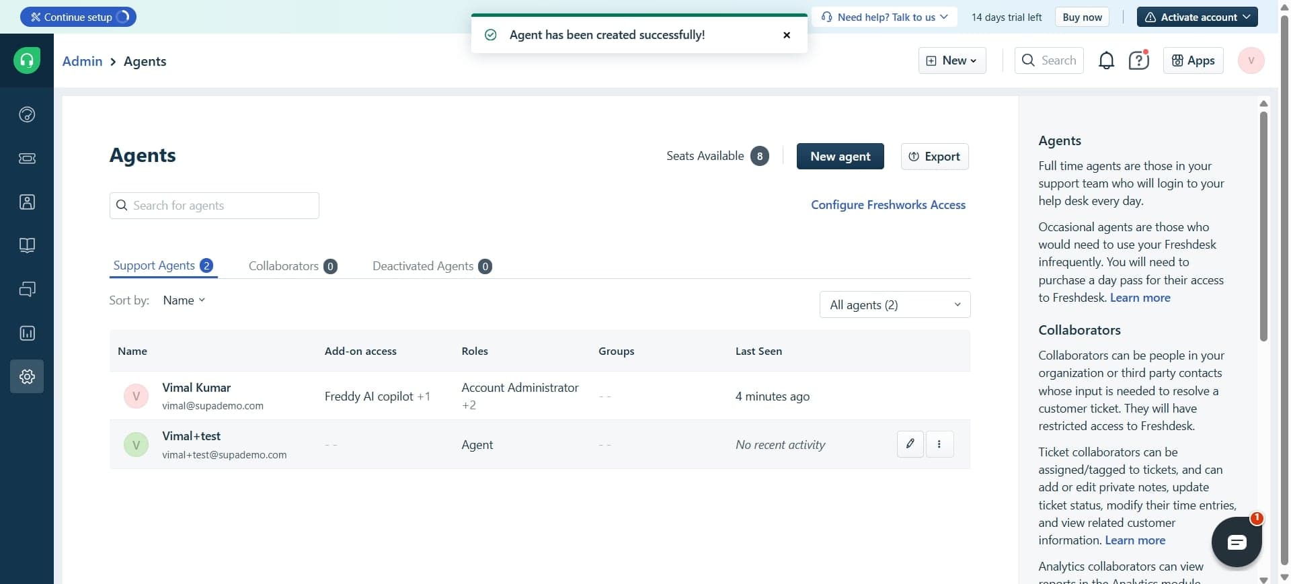Open the Tickets icon in sidebar

pos(27,159)
